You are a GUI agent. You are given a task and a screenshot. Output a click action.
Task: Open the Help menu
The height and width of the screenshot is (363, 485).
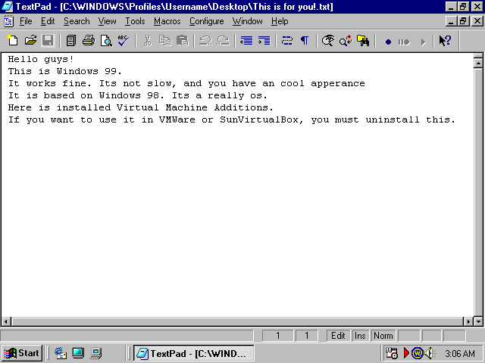280,21
